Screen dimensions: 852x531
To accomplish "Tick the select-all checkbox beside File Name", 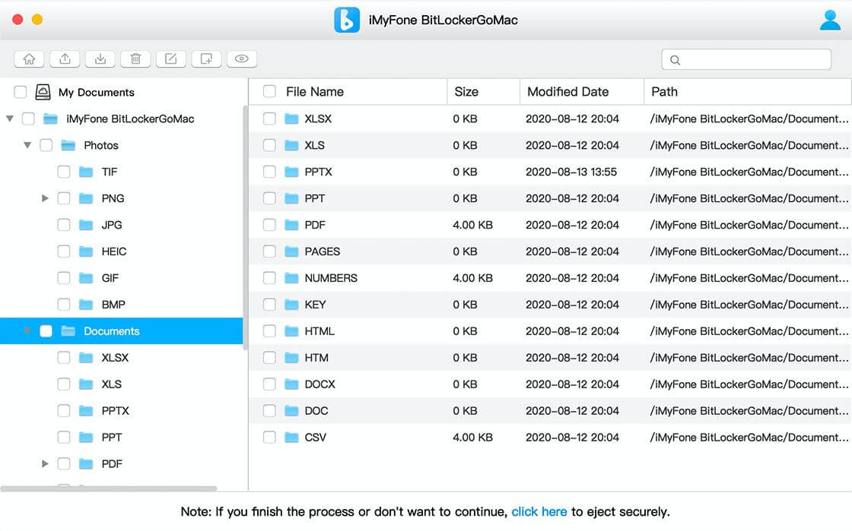I will click(x=269, y=92).
